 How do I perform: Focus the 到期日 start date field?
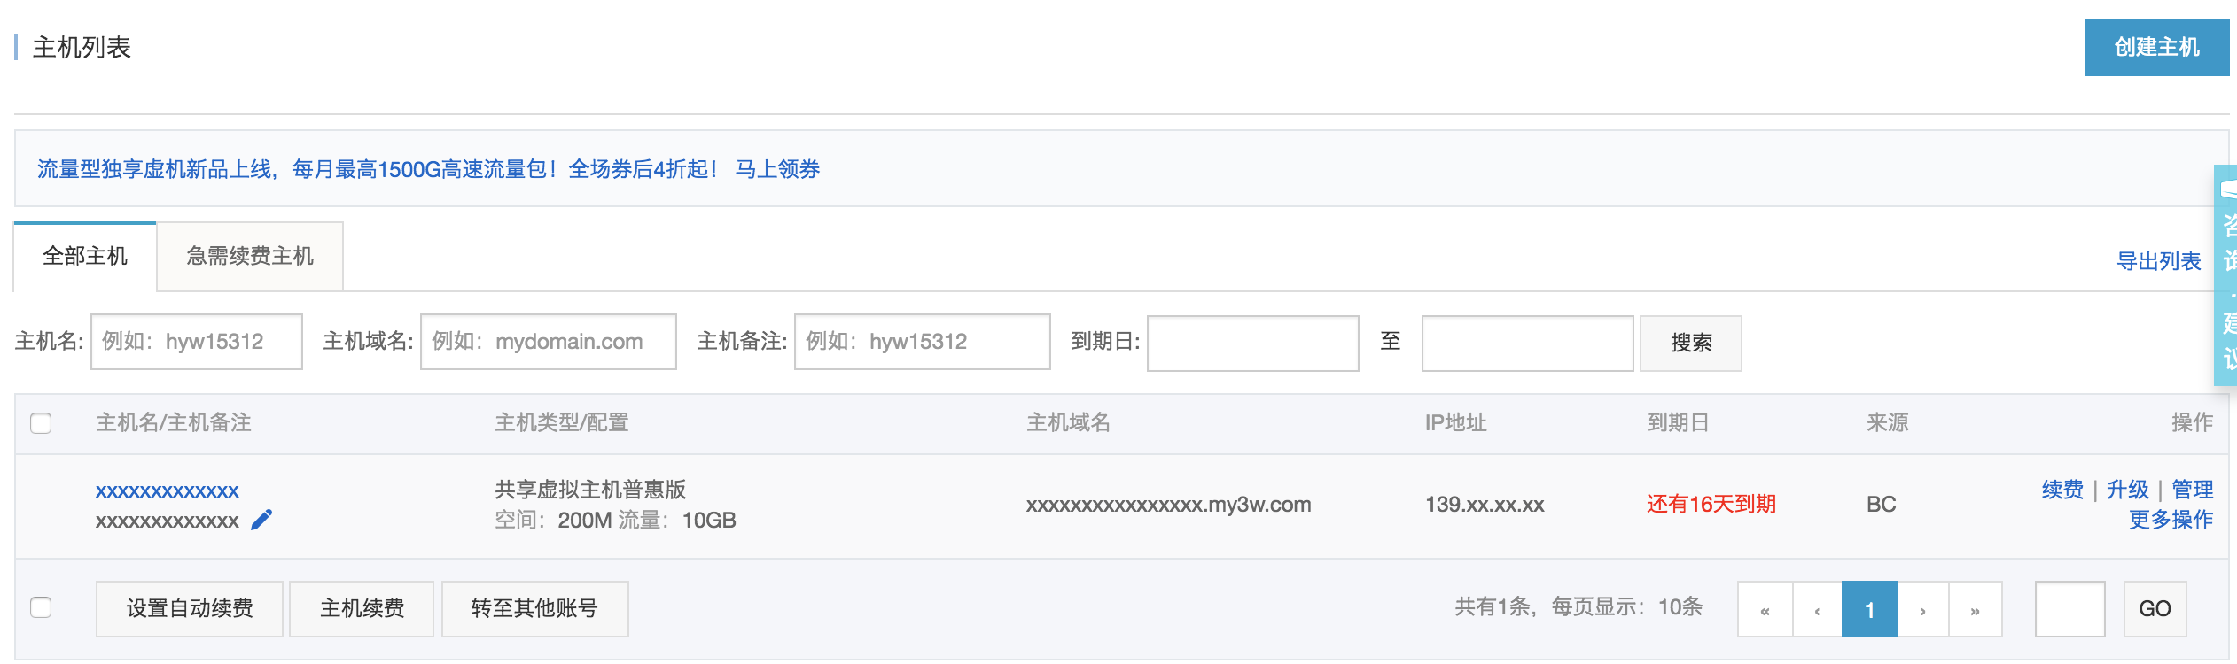[1253, 344]
